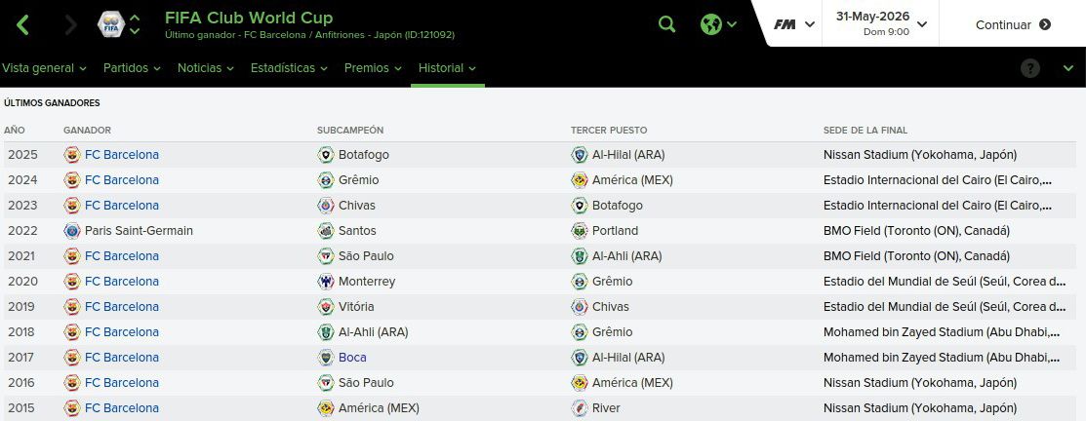Viewport: 1086px width, 421px height.
Task: Step to the previous competition (up arrow)
Action: click(135, 18)
